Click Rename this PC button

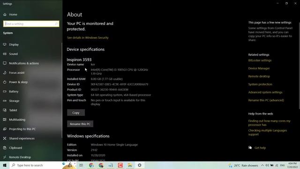pos(80,124)
